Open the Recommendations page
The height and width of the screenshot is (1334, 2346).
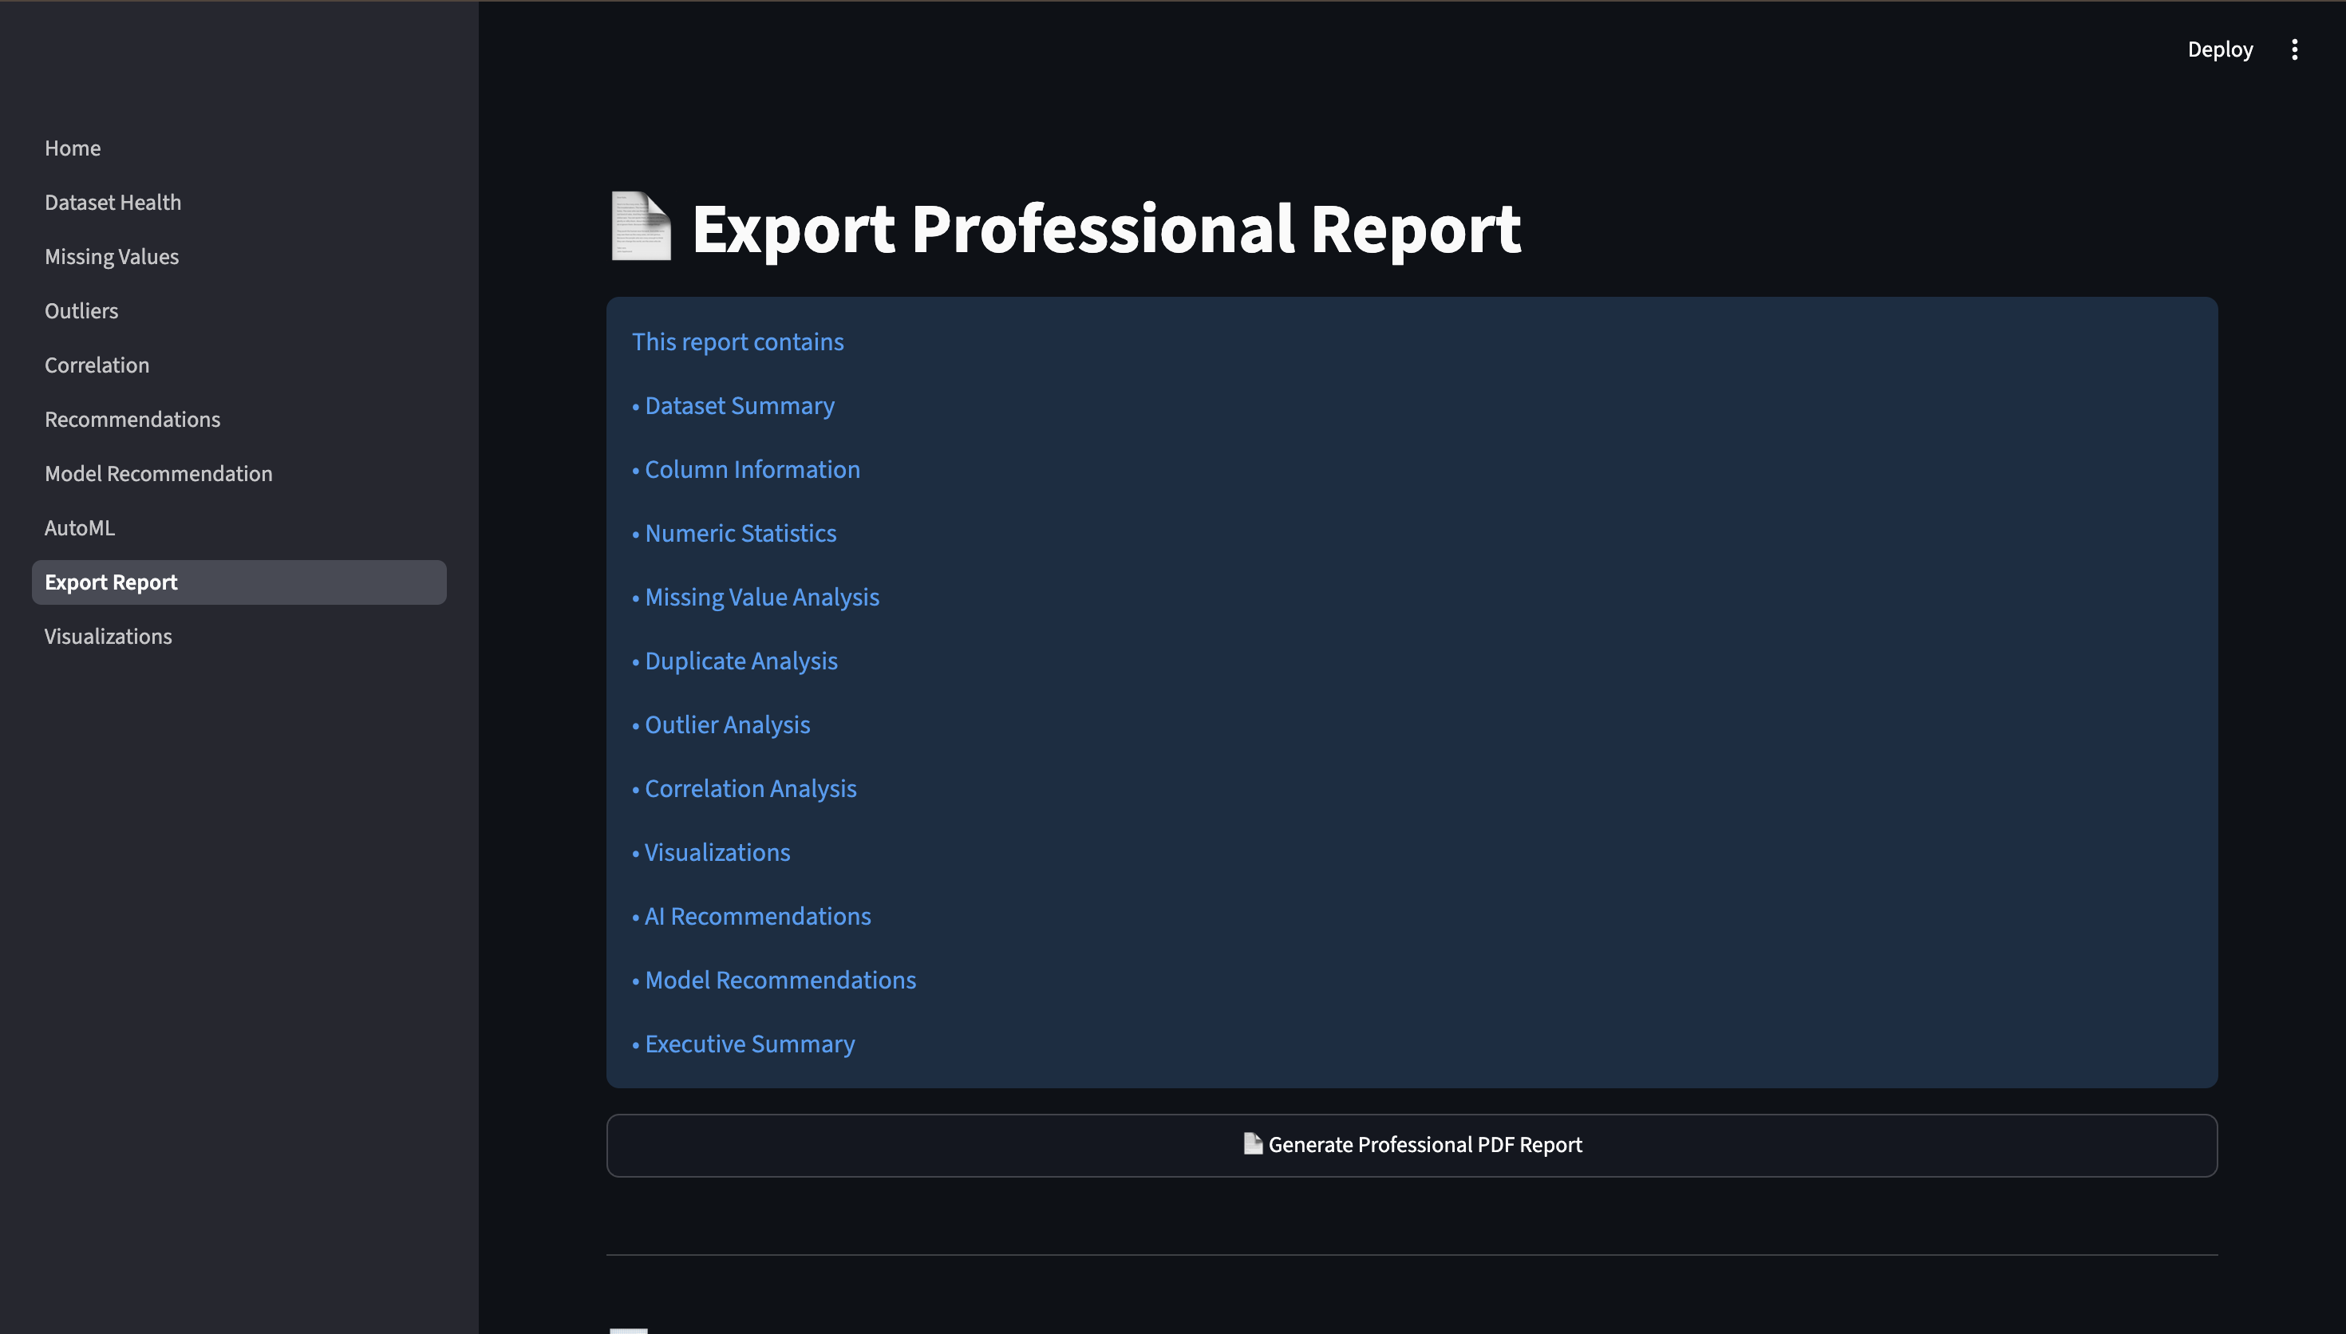239,420
